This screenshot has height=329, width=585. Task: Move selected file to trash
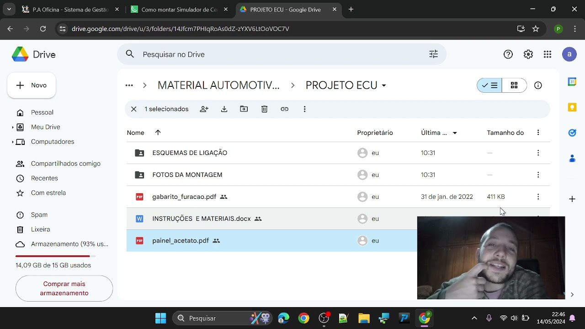click(264, 109)
